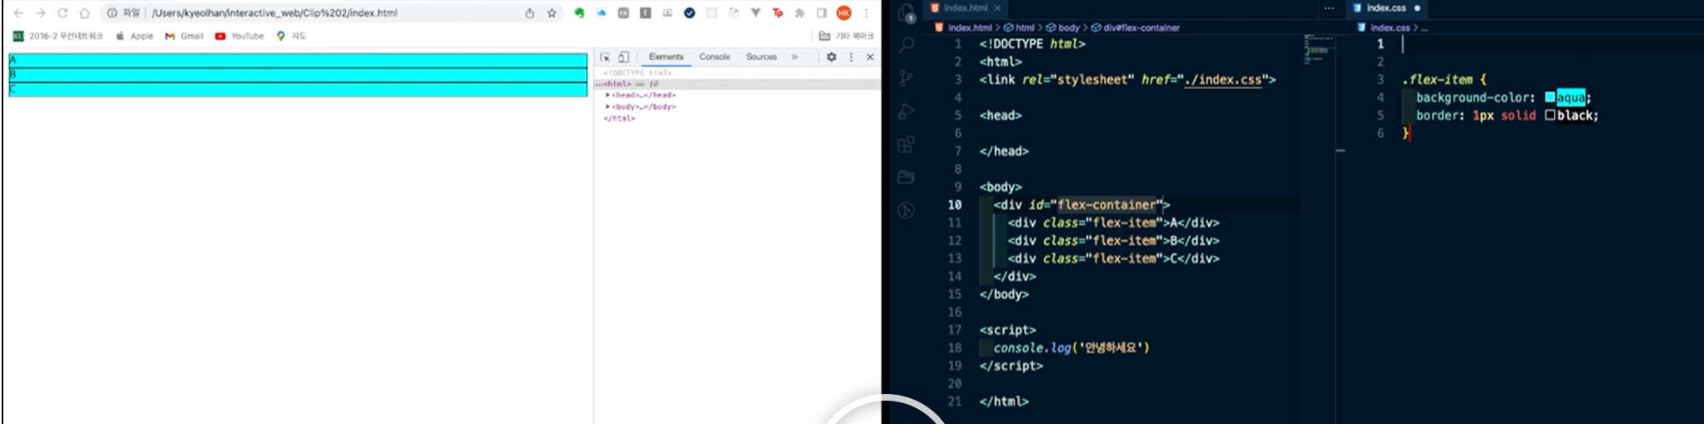The height and width of the screenshot is (424, 1704).
Task: Open VS Code Explorer activity icon
Action: (x=906, y=12)
